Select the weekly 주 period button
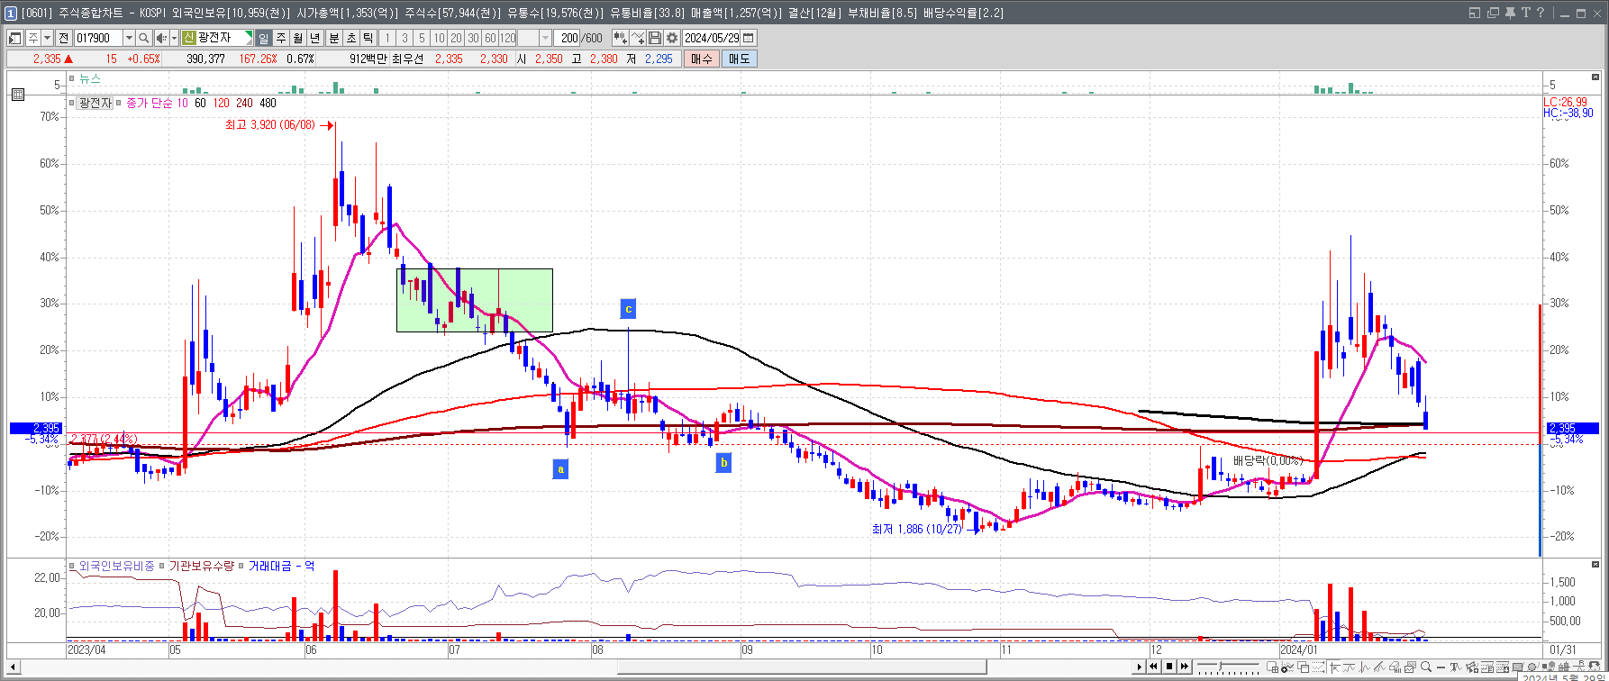Screen dimensions: 1609x681 [281, 38]
